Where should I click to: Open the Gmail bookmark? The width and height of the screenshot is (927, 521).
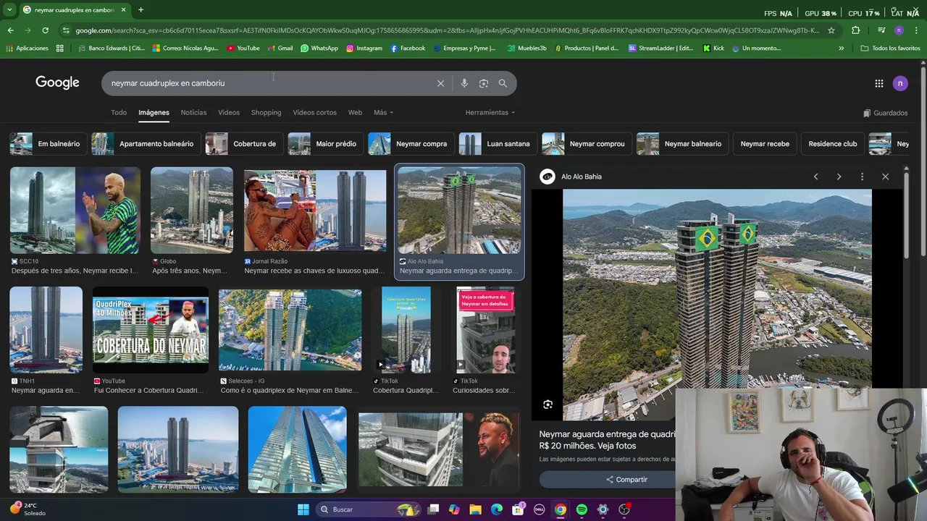click(x=280, y=48)
